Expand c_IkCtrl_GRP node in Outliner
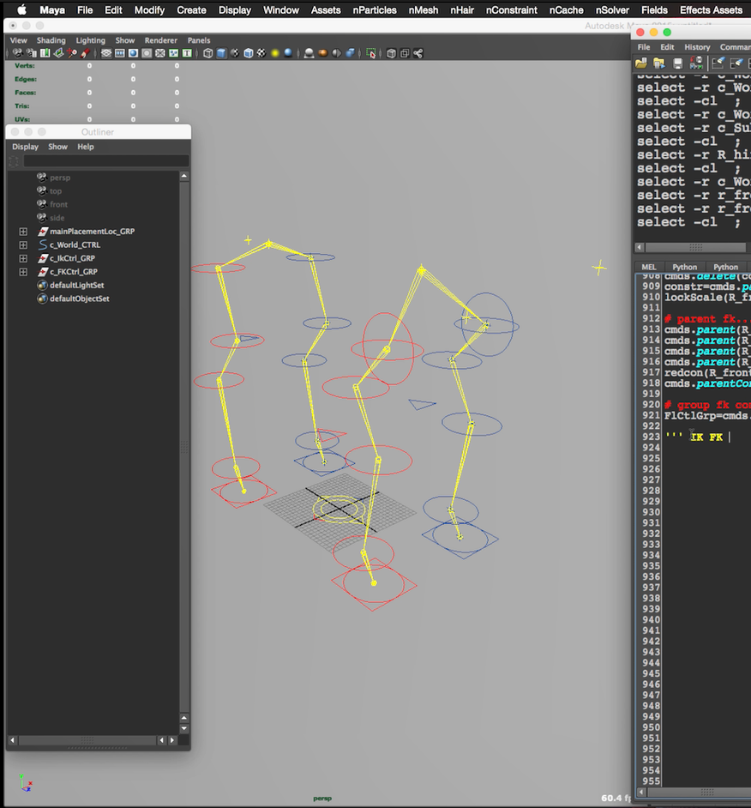The image size is (751, 808). [x=23, y=258]
